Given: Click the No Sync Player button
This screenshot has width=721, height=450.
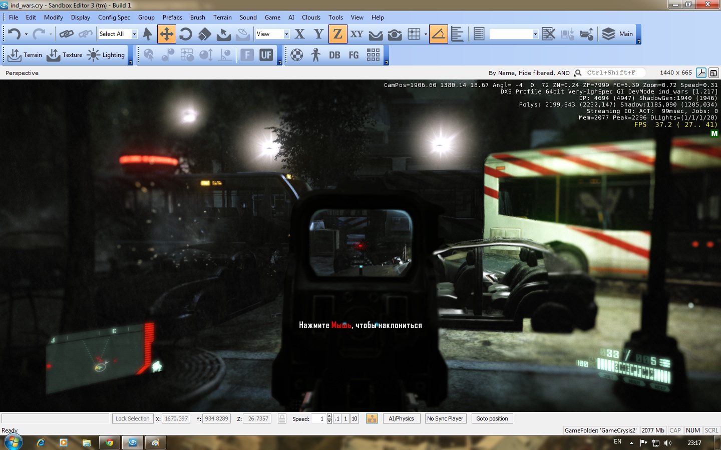Looking at the screenshot, I should (x=445, y=418).
